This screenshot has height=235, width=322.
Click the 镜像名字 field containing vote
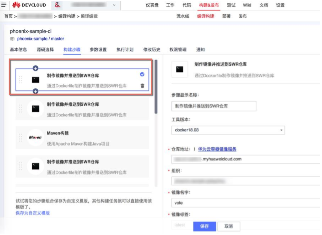pyautogui.click(x=245, y=203)
